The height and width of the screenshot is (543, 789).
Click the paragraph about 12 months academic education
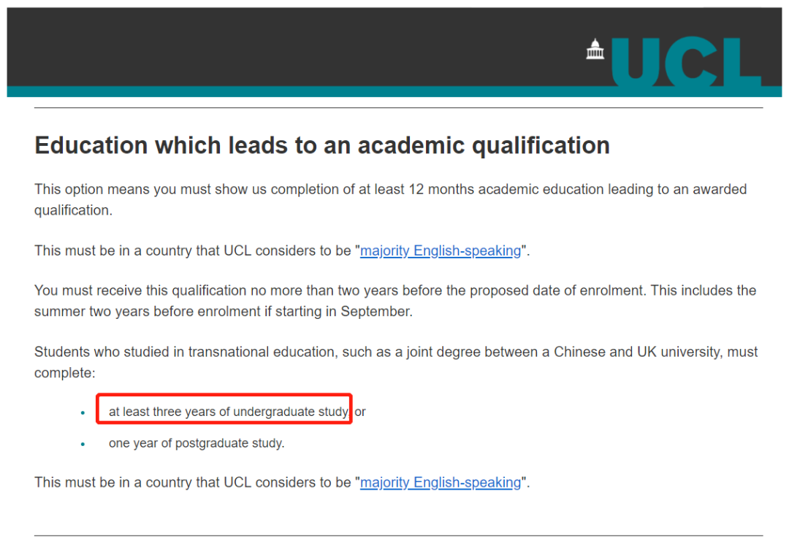pos(390,199)
